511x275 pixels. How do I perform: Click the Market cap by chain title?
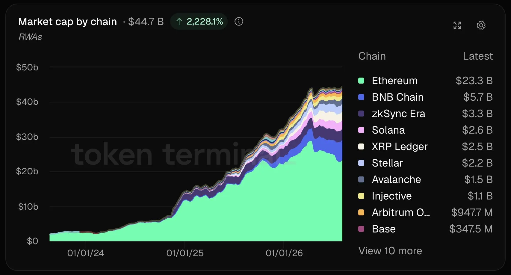pos(67,22)
